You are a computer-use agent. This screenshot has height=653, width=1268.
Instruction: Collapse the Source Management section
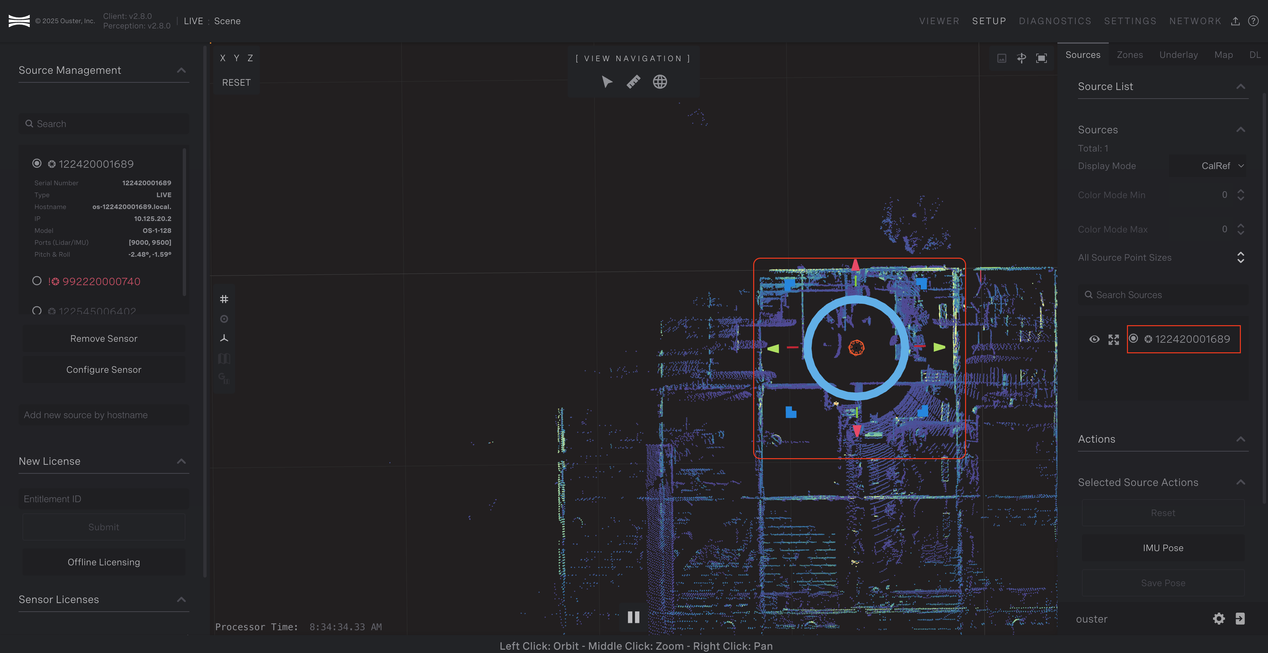pyautogui.click(x=181, y=70)
